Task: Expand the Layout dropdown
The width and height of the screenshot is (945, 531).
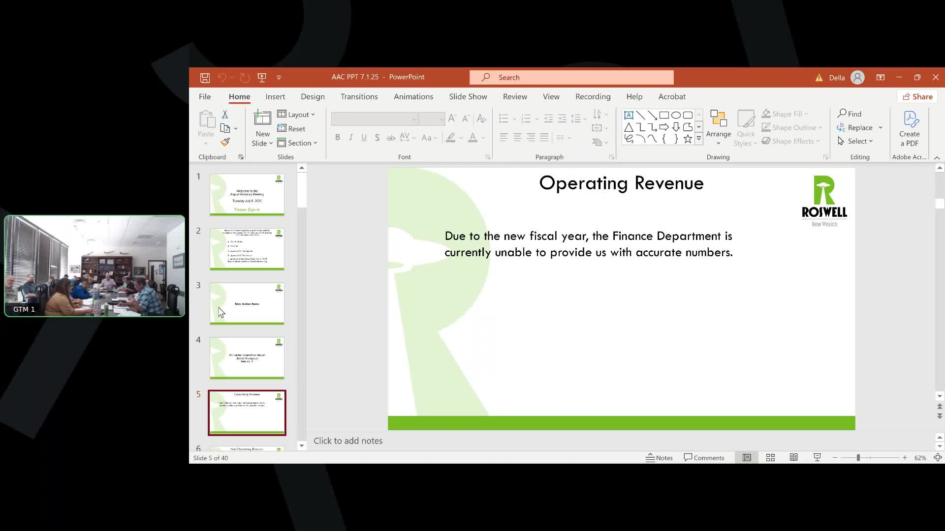Action: [x=296, y=115]
